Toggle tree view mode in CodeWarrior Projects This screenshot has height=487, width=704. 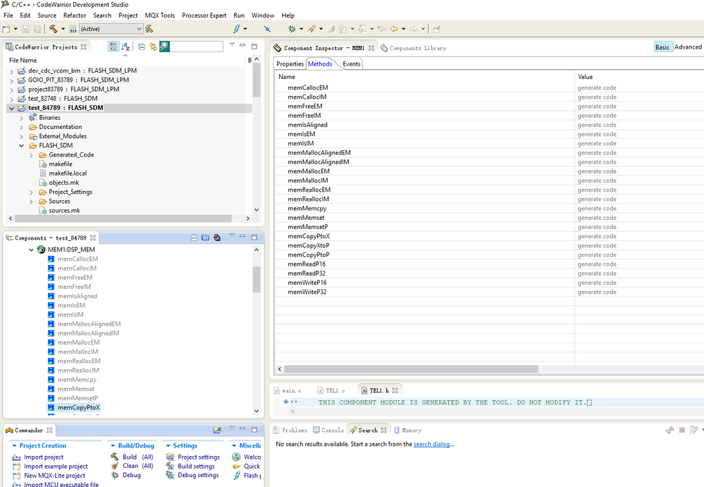[113, 47]
